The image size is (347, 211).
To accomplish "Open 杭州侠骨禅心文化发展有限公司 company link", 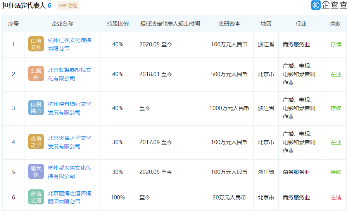I will 69,108.
